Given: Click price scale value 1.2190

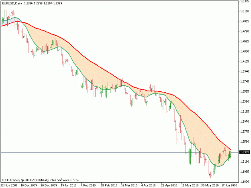Looking at the screenshot, I should (x=245, y=162).
